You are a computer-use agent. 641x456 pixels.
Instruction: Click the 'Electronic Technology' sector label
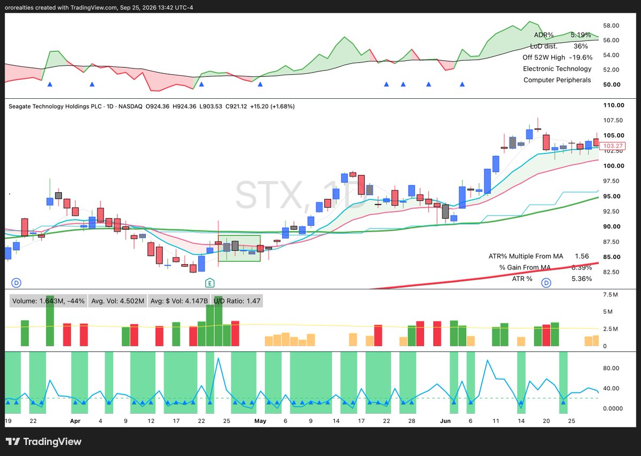(x=557, y=68)
